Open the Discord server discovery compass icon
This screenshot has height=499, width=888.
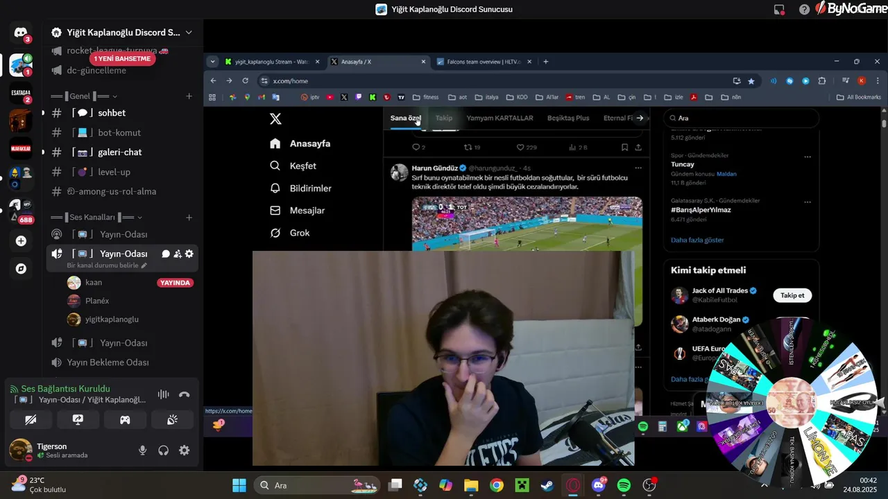[x=21, y=269]
